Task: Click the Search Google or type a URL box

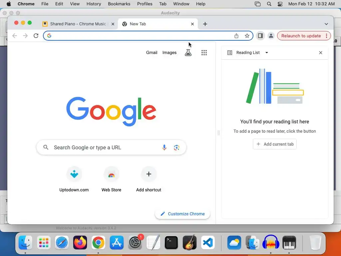Action: tap(111, 147)
